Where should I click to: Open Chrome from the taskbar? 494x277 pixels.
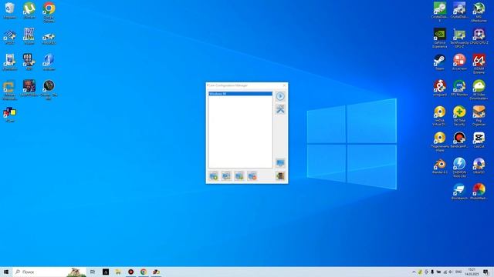pos(144,272)
